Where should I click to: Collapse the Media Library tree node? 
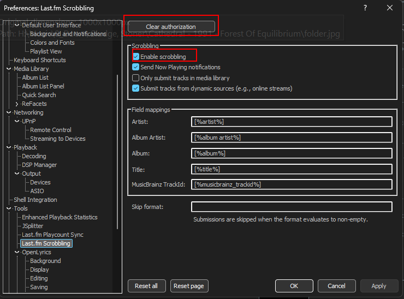9,69
